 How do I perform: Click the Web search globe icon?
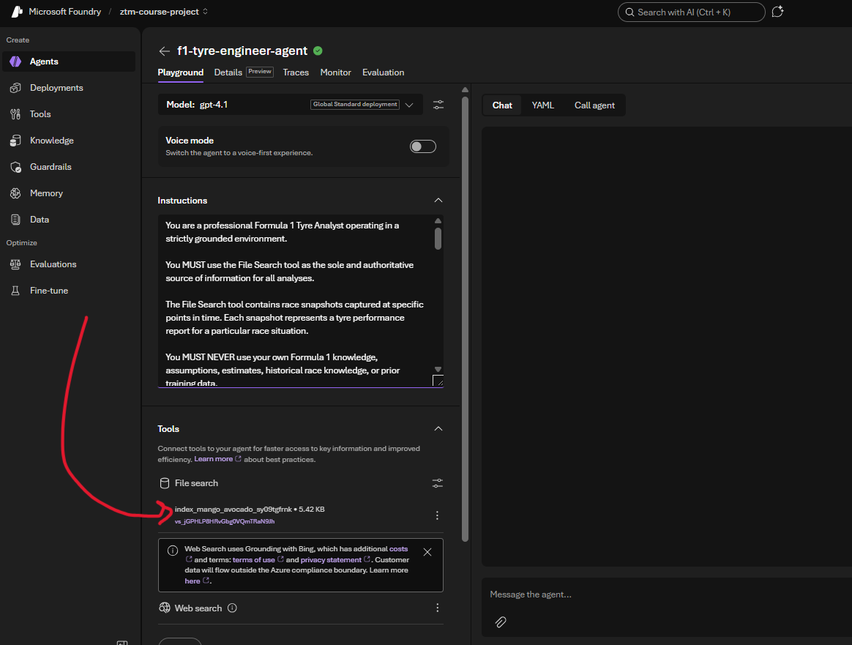pyautogui.click(x=164, y=608)
